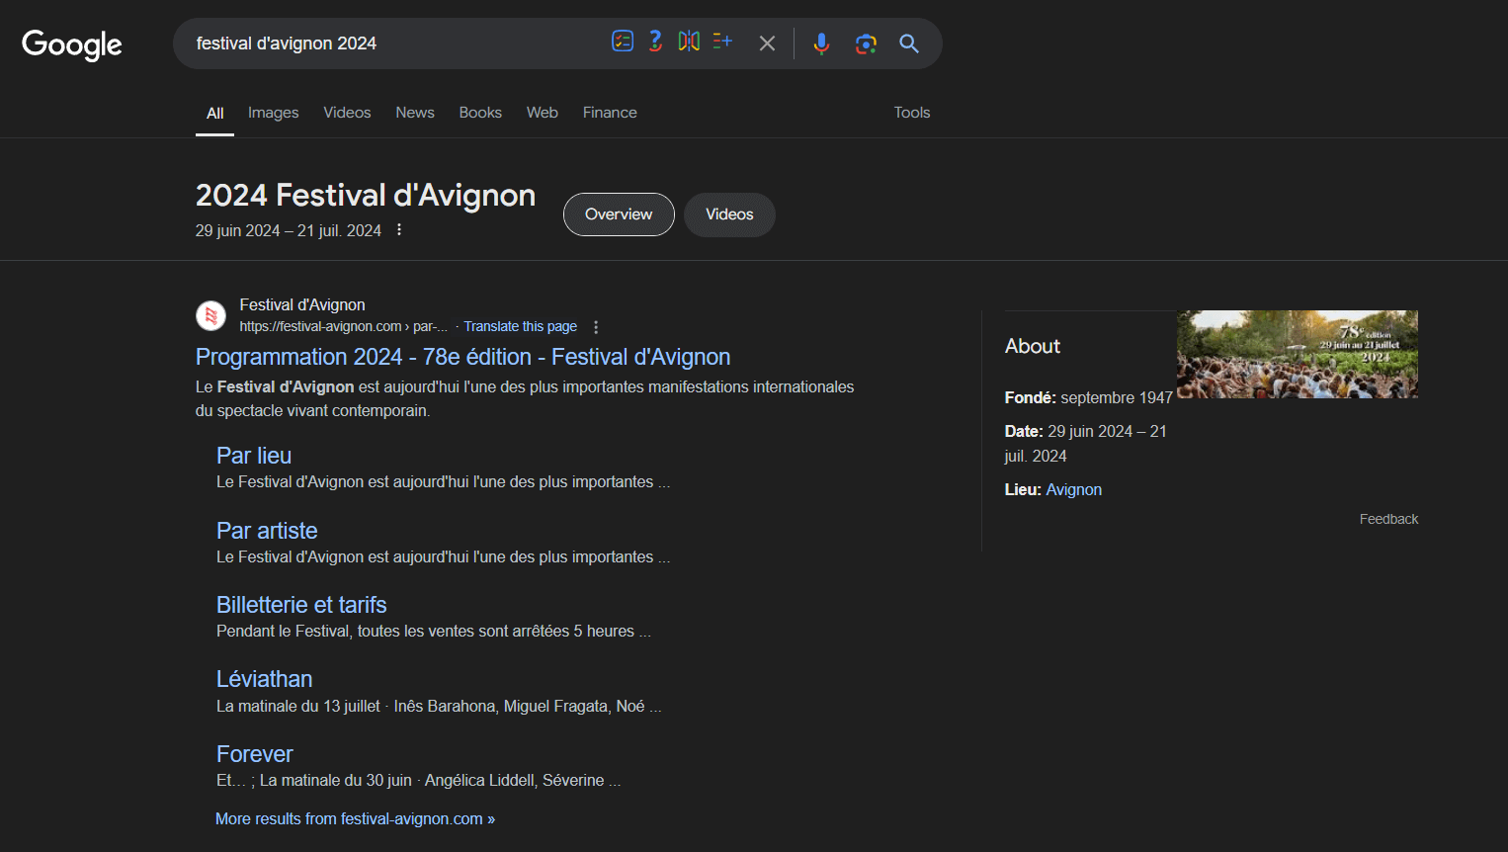Open Google Lens image search

(x=866, y=43)
